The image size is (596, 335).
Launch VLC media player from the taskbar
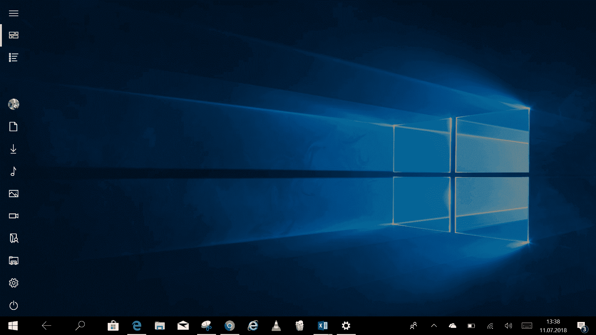[x=276, y=326]
